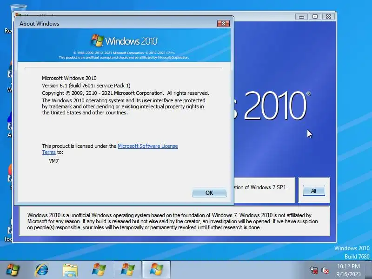Open the muted volume tray icon
The width and height of the screenshot is (372, 279).
pos(325,270)
